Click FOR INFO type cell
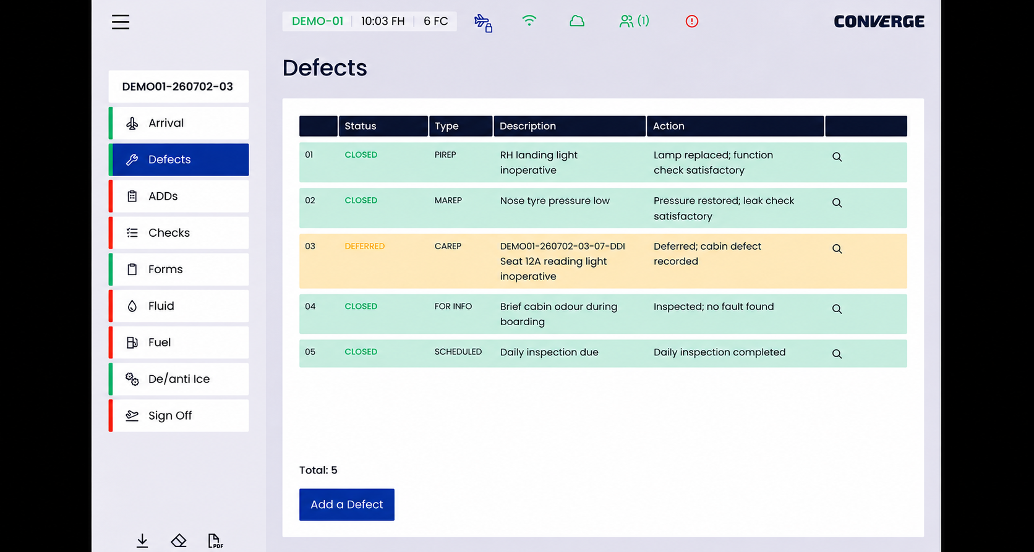Screen dimensions: 1034x552 click(x=453, y=306)
